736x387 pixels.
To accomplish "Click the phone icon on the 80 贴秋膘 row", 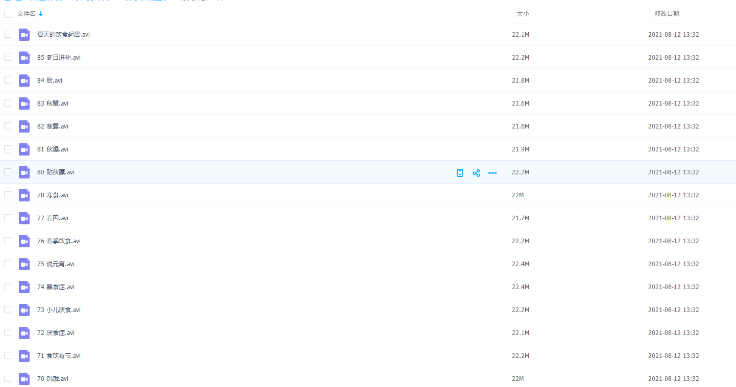I will [x=460, y=173].
